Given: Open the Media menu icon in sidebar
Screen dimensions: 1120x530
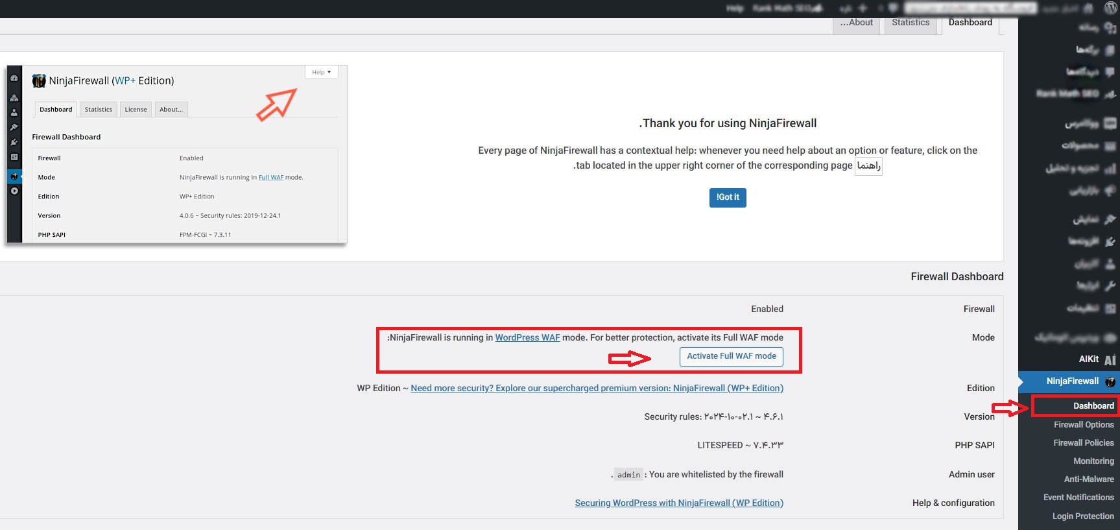Looking at the screenshot, I should [x=1110, y=28].
